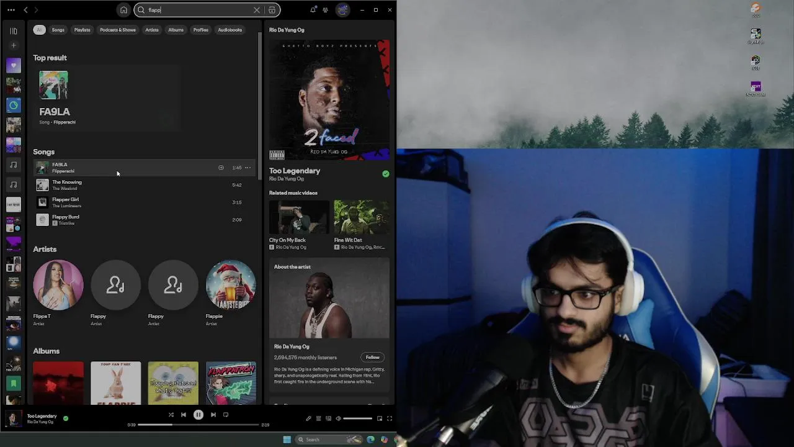
Task: Seek within the playback progress bar
Action: click(x=198, y=425)
